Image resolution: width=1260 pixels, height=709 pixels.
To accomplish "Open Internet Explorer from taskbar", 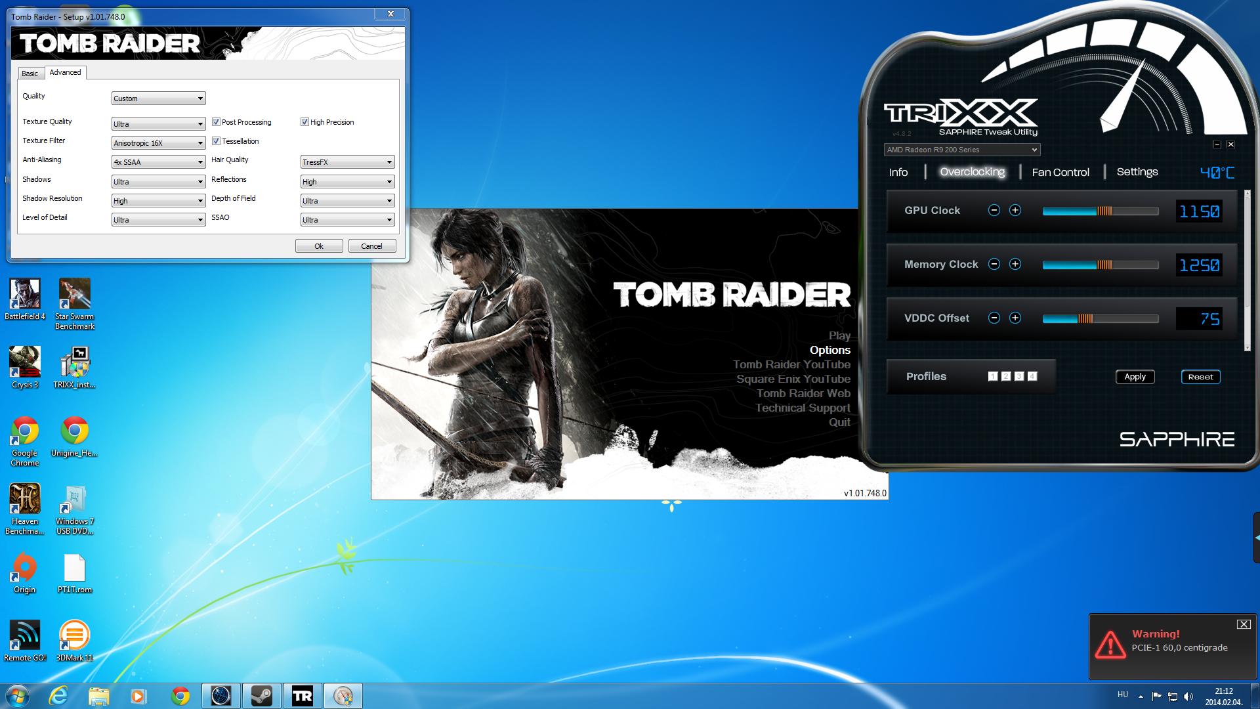I will (x=59, y=696).
